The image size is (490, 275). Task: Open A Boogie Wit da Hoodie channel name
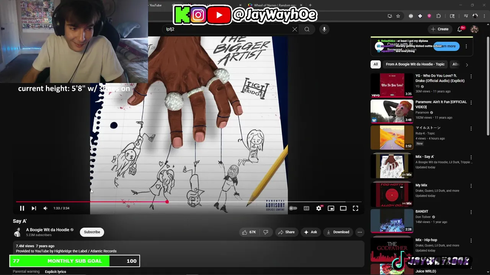tap(47, 230)
